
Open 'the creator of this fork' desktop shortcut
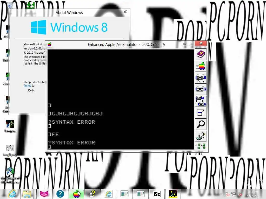click(10, 176)
